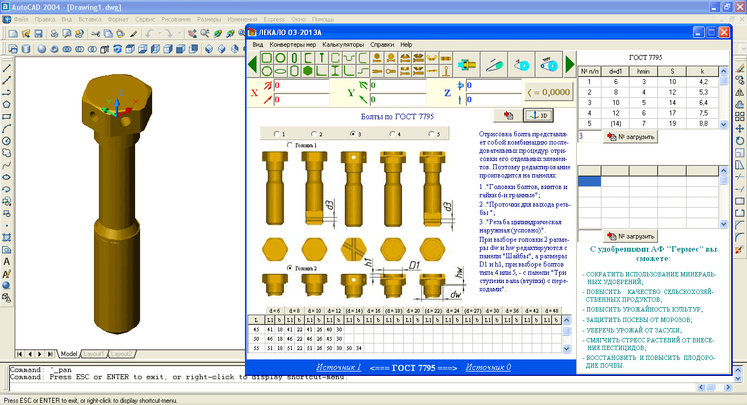Click the '(14)' cell in GOST 7795 table
Screen dimensions: 747x405
[x=616, y=123]
